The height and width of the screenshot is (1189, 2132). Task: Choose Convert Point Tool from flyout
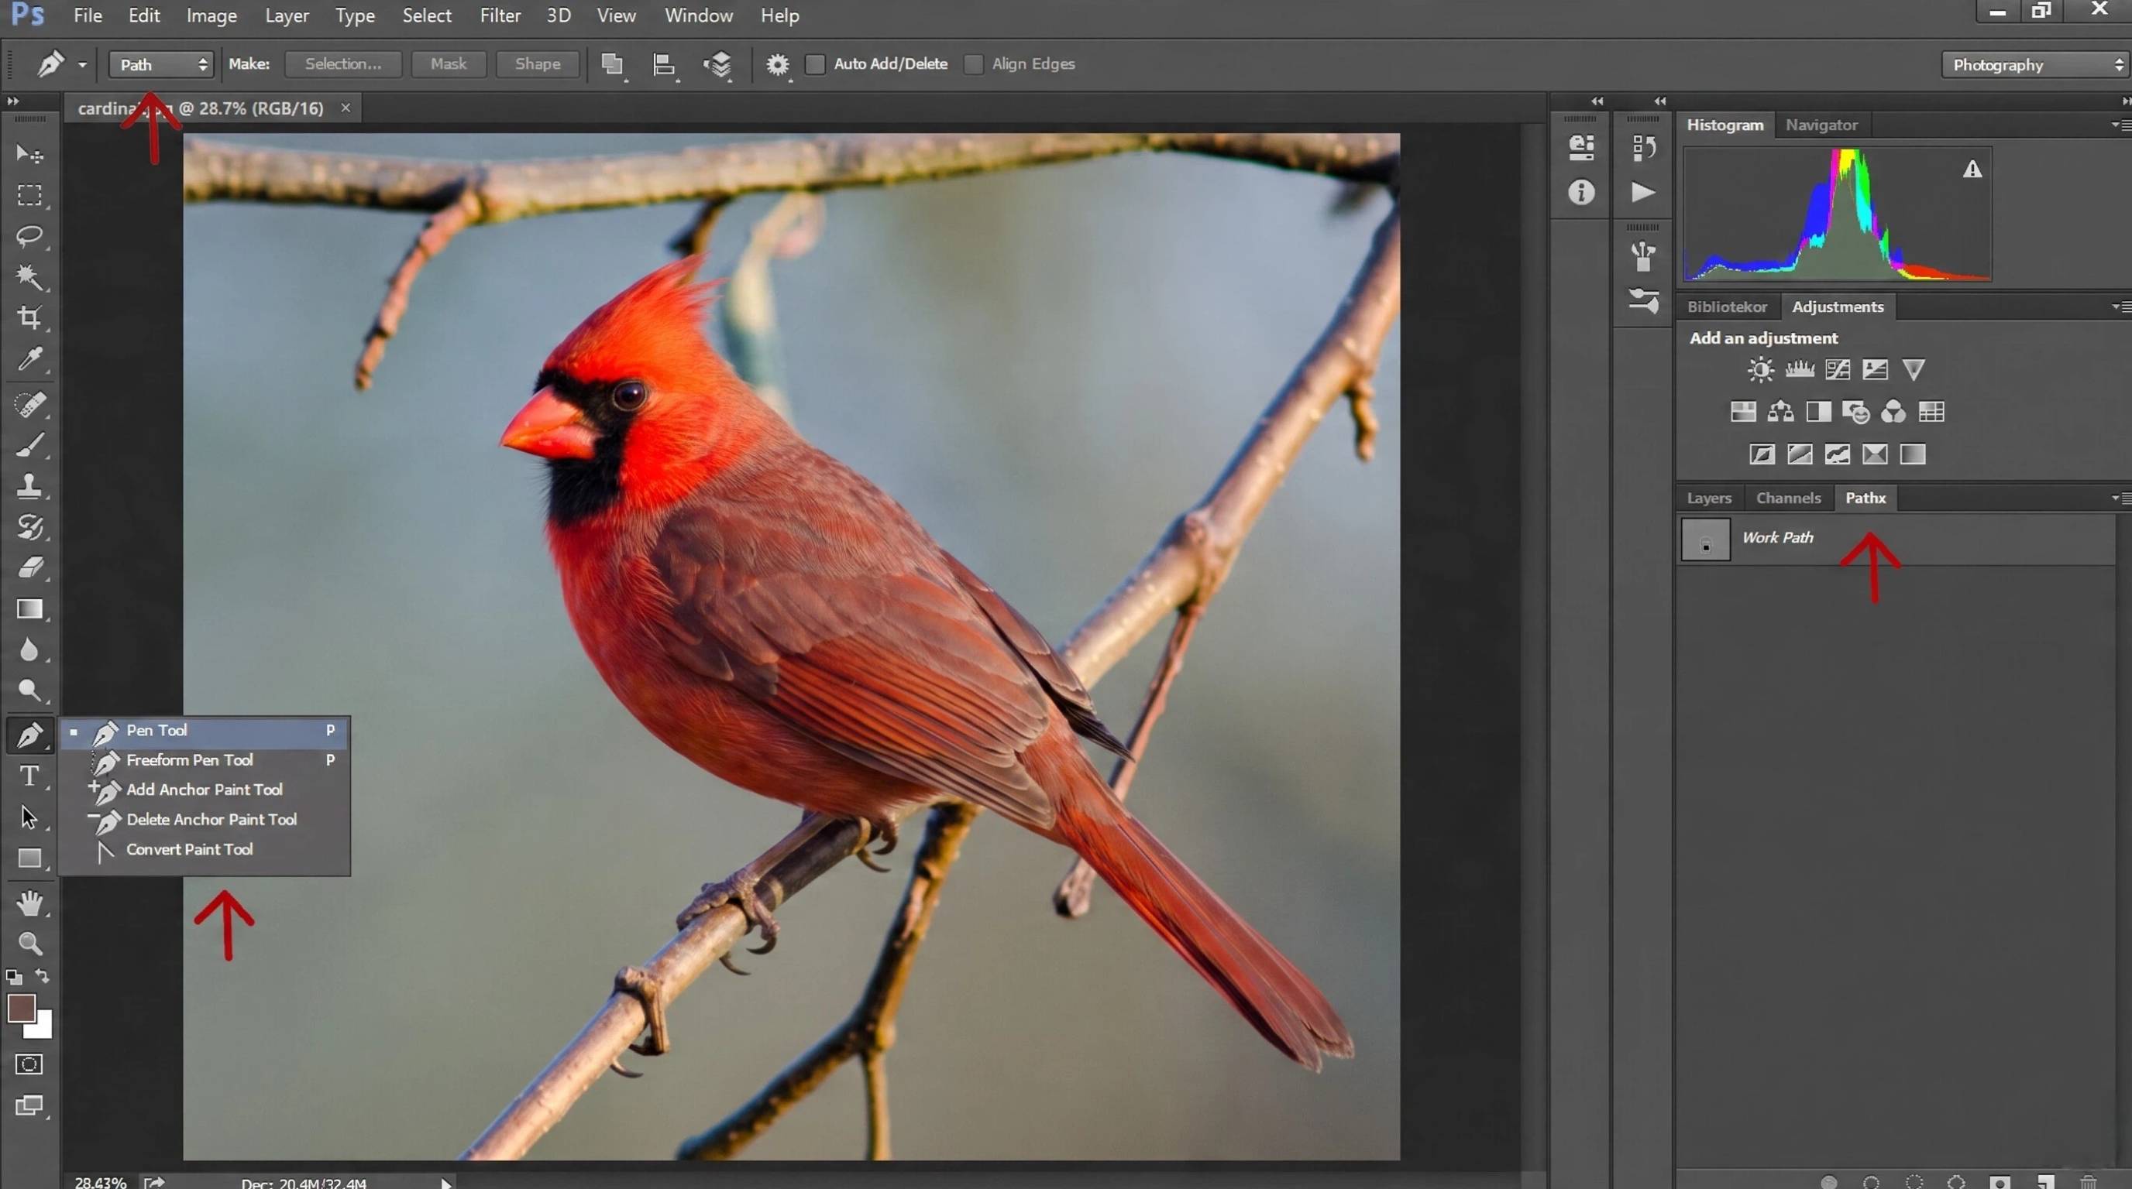[205, 849]
